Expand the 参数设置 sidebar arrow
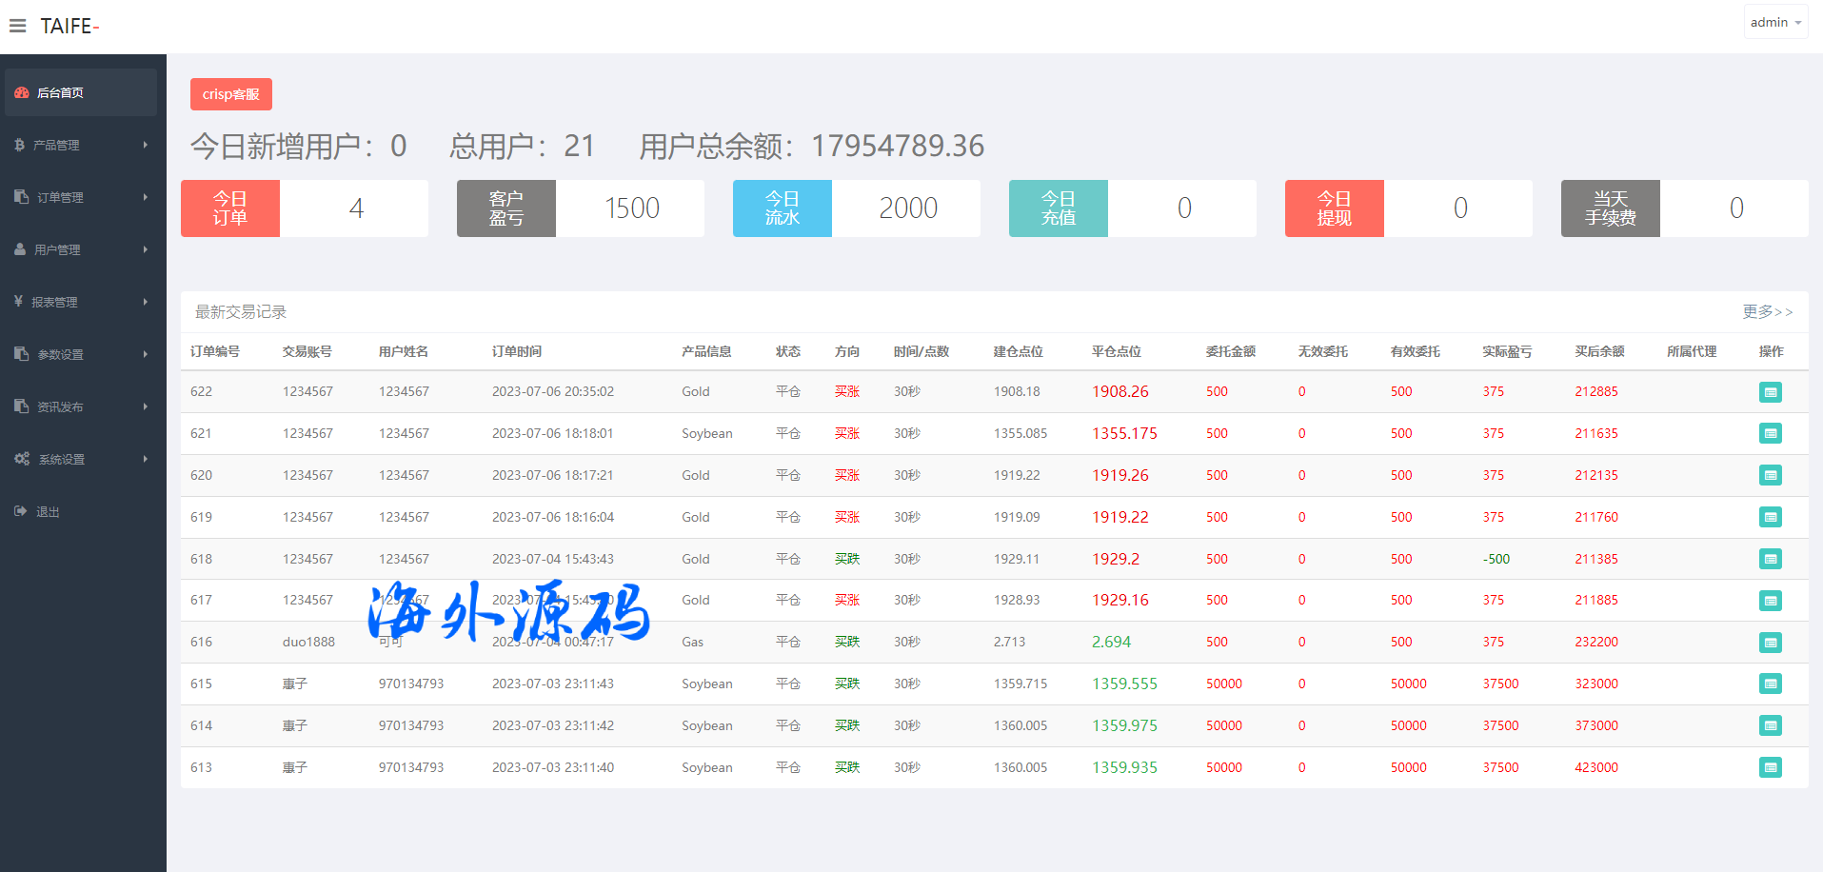Viewport: 1823px width, 872px height. click(145, 354)
